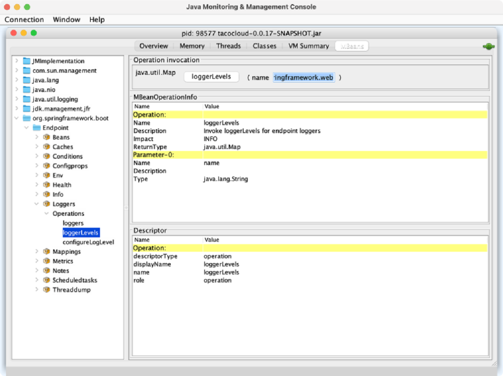503x376 pixels.
Task: Click the Description 'Invoke loggerLevels for endpoint loggers'
Action: pos(262,131)
